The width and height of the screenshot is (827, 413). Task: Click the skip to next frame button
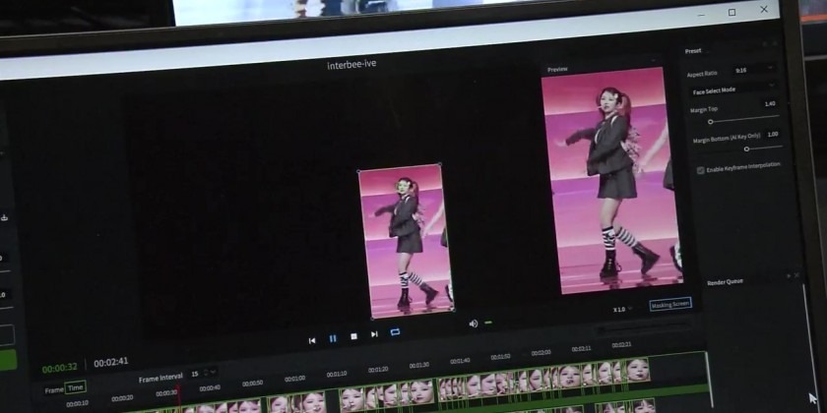pos(374,334)
